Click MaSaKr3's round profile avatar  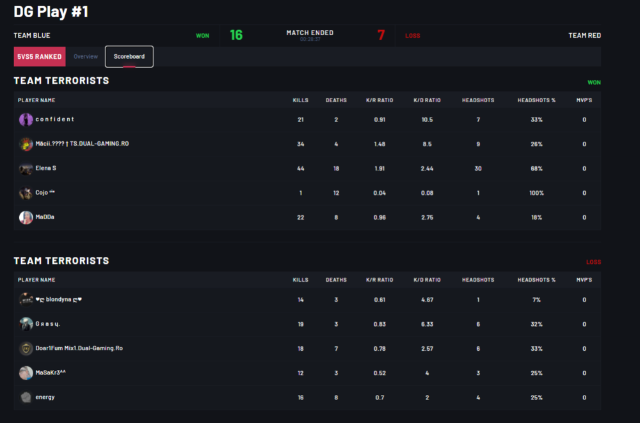26,373
